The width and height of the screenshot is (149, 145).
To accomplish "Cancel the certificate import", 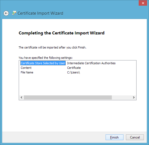I will click(135, 137).
